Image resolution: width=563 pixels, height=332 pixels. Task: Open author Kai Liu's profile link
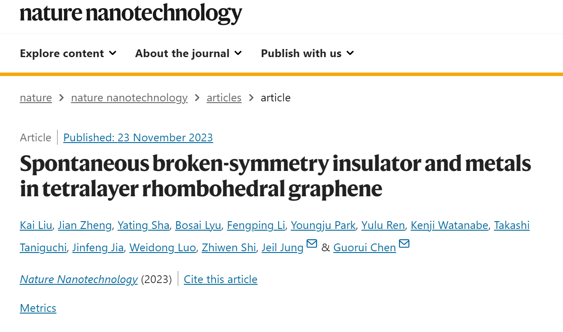point(36,225)
